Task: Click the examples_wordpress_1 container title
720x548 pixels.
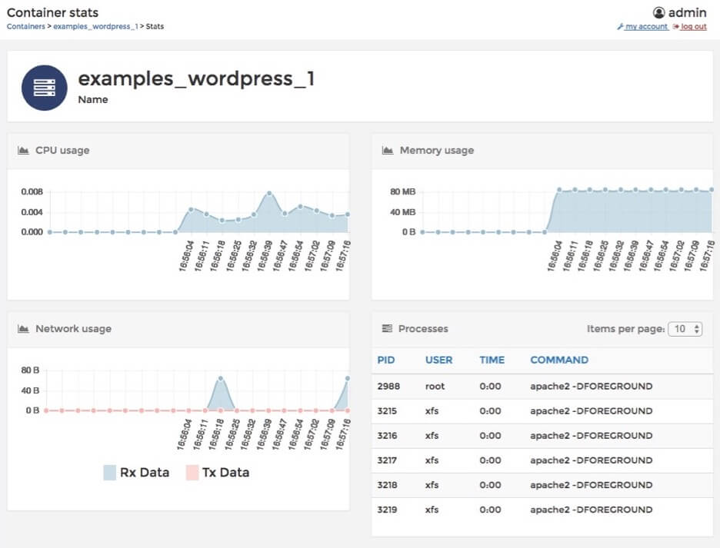Action: (x=196, y=78)
